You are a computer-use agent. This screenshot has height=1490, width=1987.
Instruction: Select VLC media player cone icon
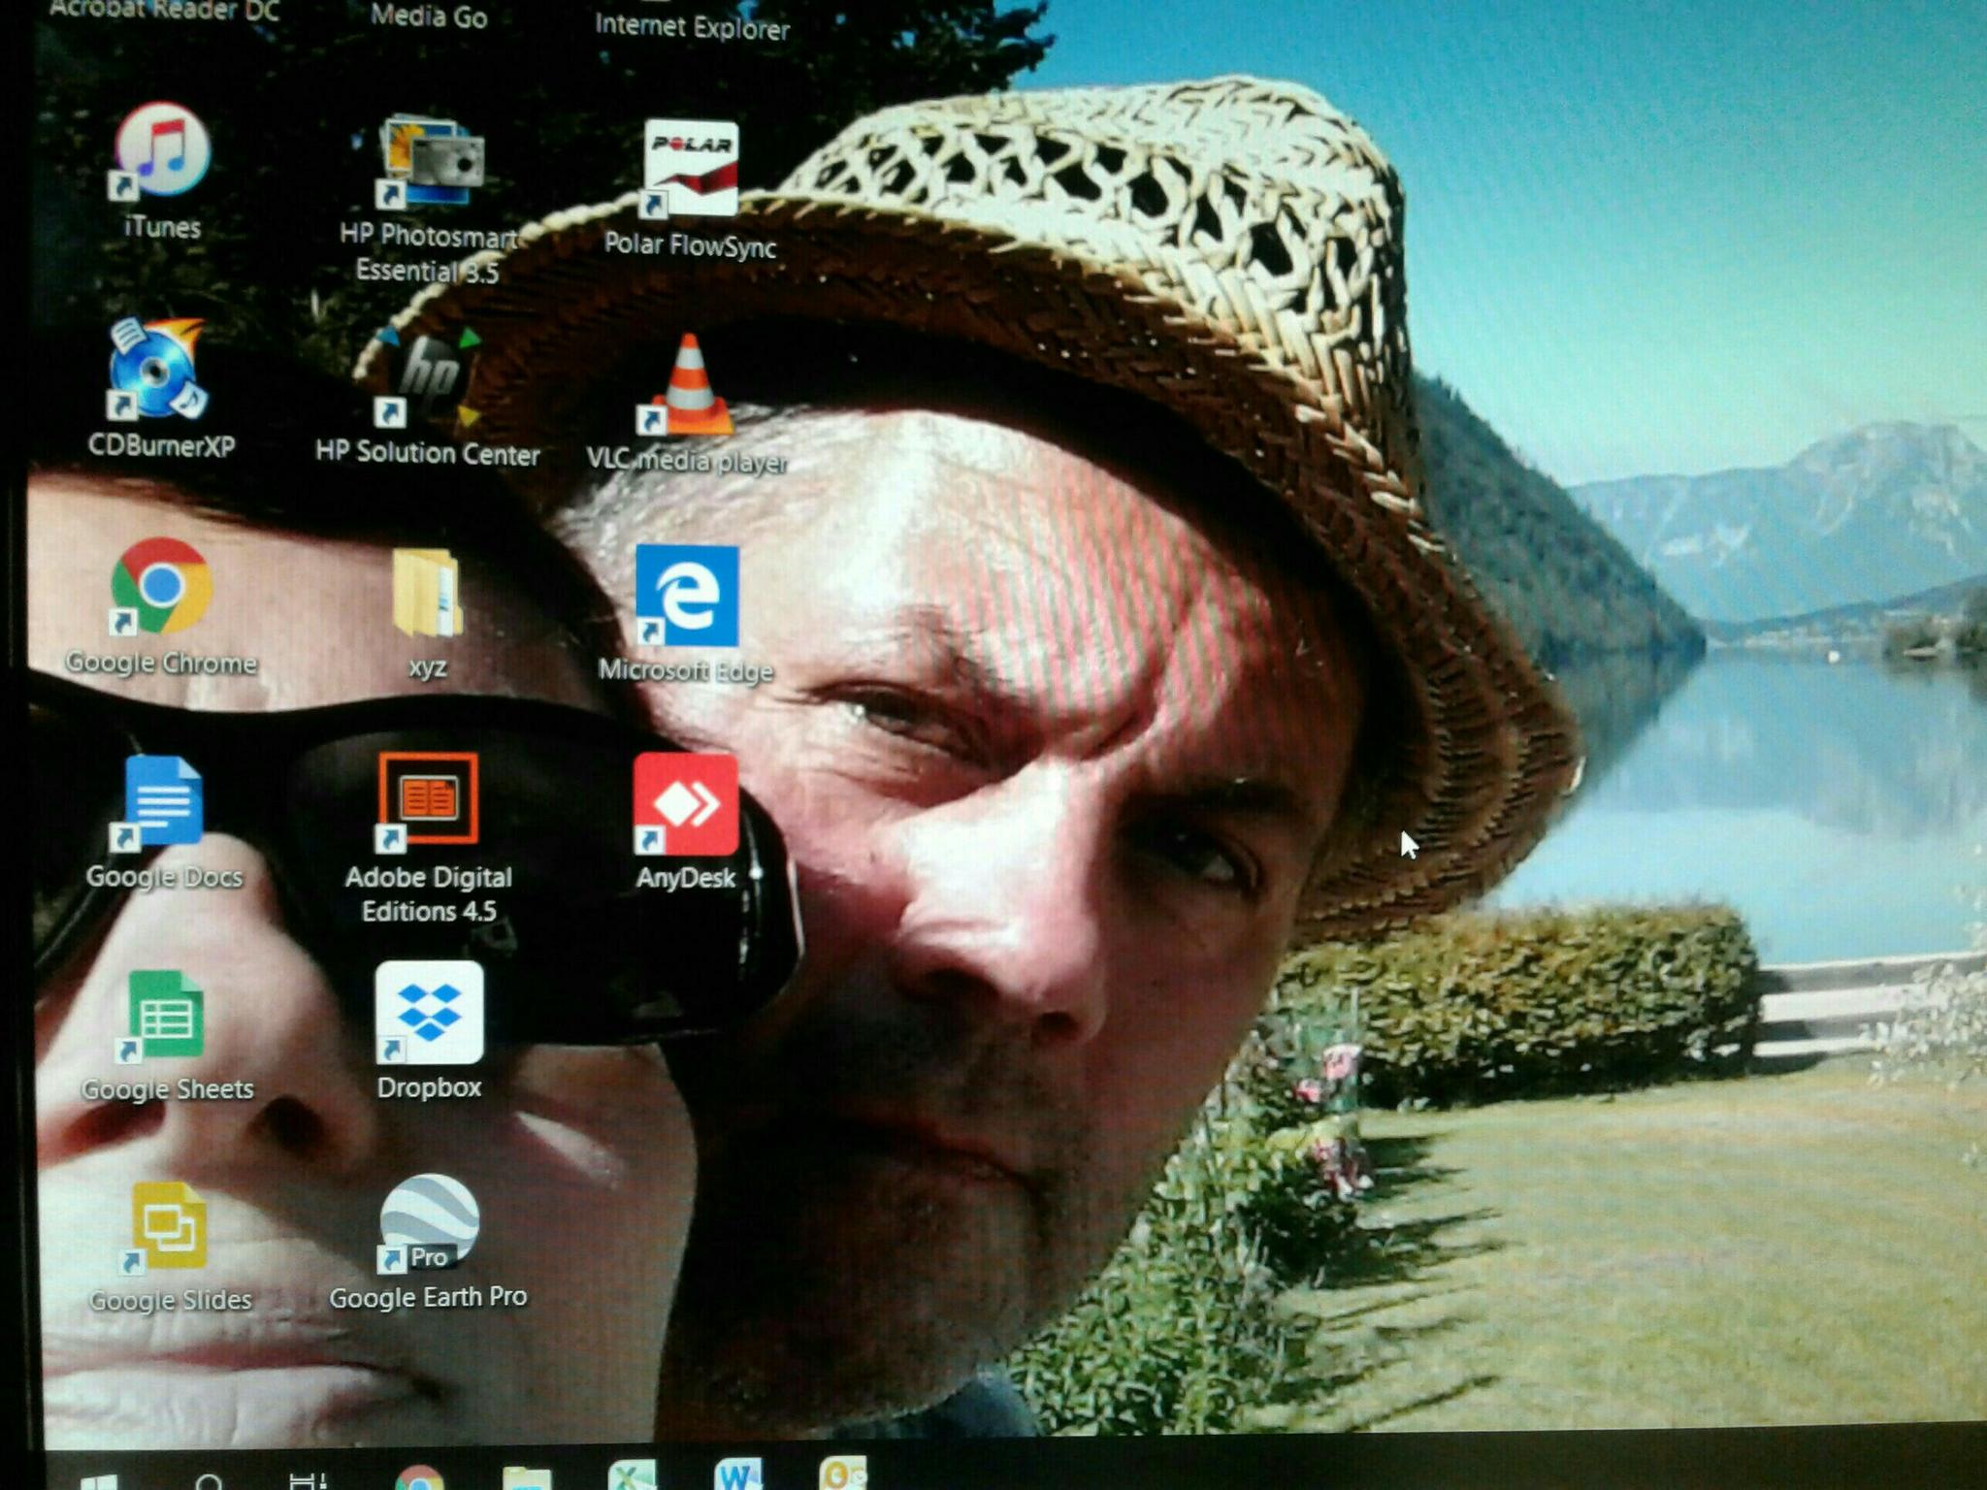tap(688, 384)
